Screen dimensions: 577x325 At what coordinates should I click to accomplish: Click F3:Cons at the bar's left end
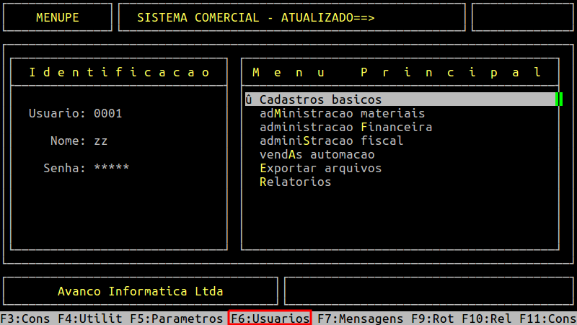pyautogui.click(x=25, y=319)
